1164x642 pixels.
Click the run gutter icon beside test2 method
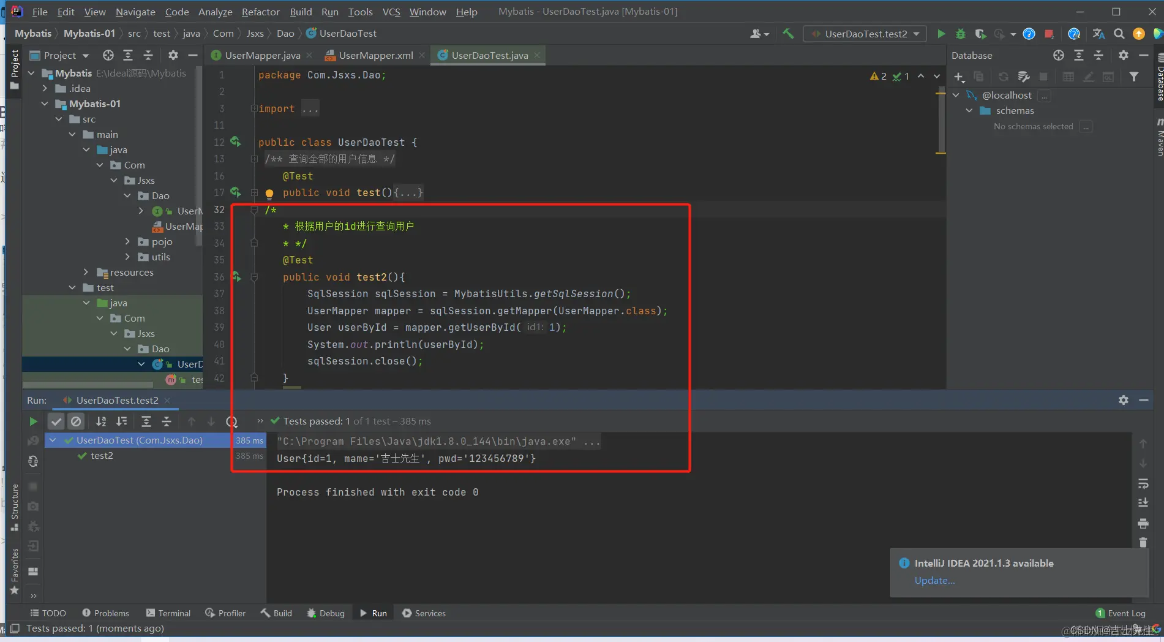[236, 277]
